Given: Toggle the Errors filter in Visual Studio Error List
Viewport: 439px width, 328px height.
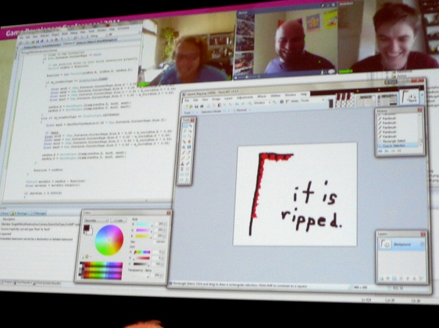Looking at the screenshot, I should click(x=4, y=213).
